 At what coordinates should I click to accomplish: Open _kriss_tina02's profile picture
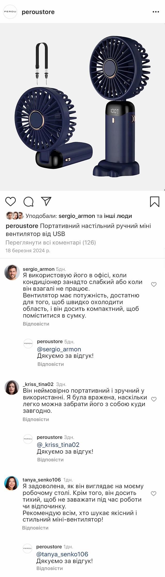pos(12,387)
